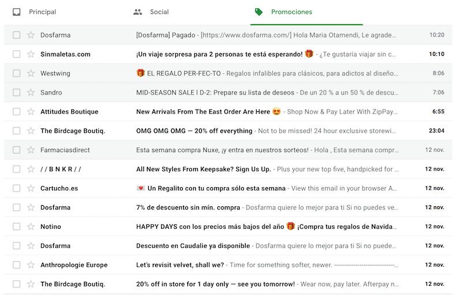Select checkbox for OMG OMG OMG email

tap(17, 131)
